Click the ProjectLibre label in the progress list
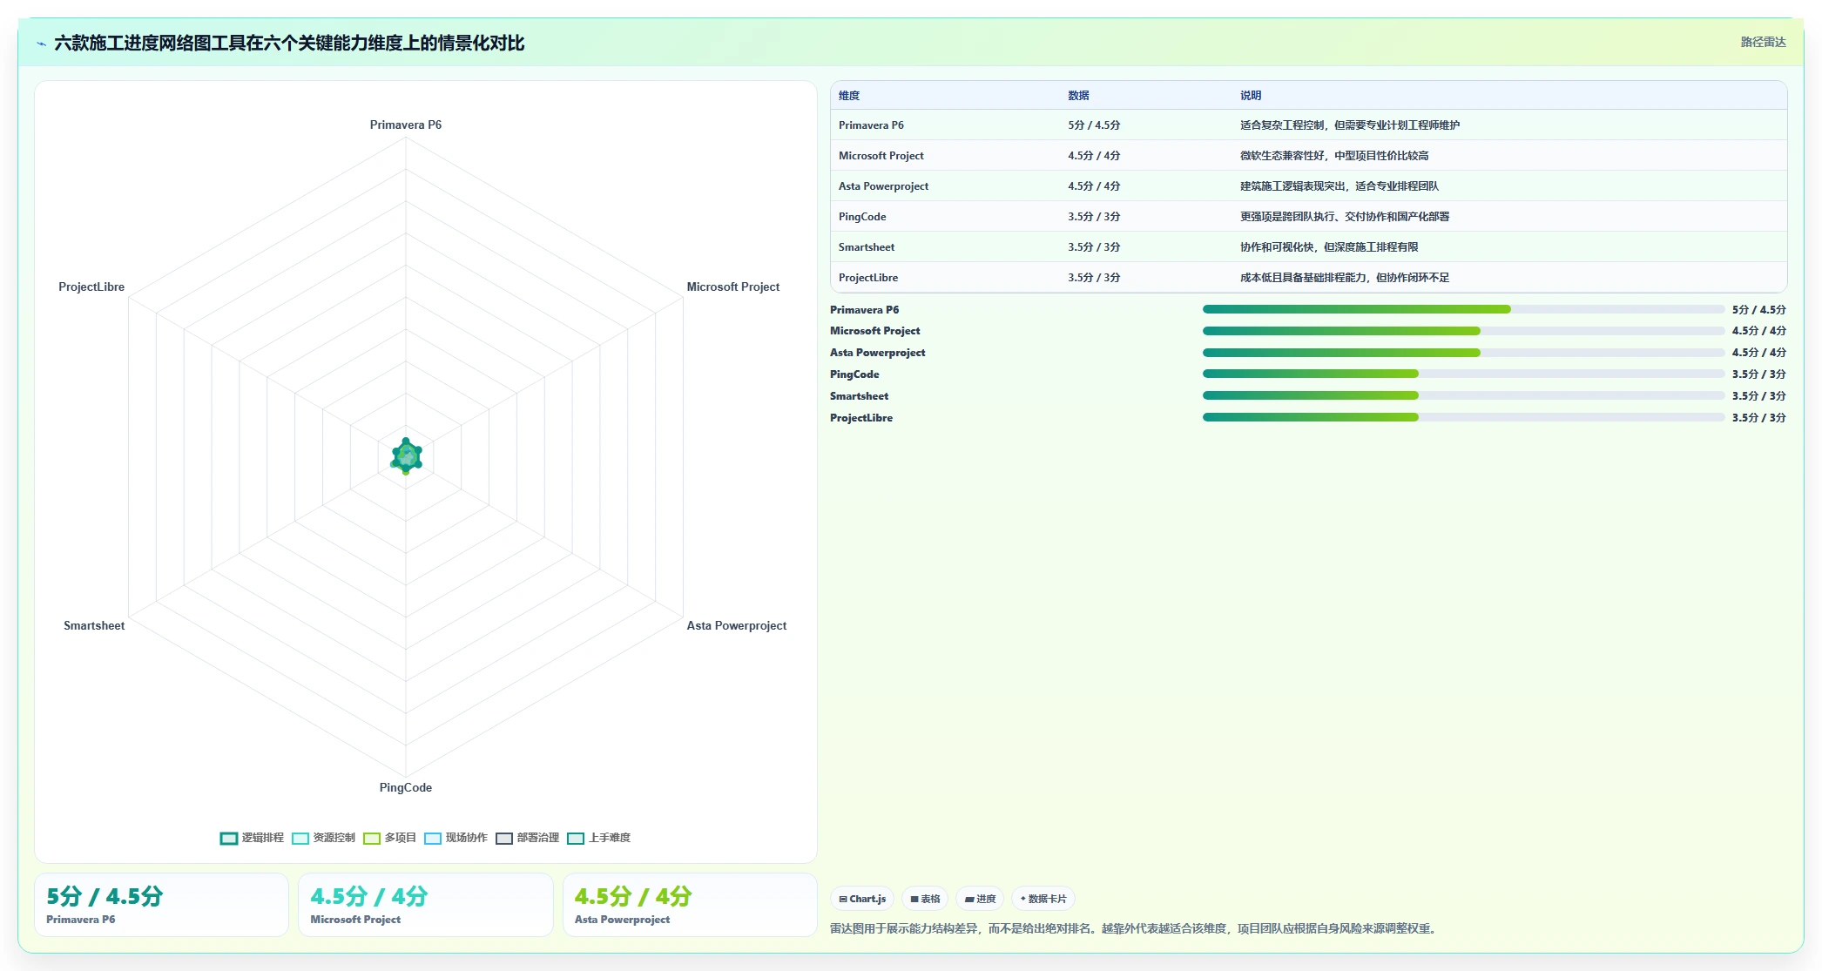1822x971 pixels. point(861,418)
